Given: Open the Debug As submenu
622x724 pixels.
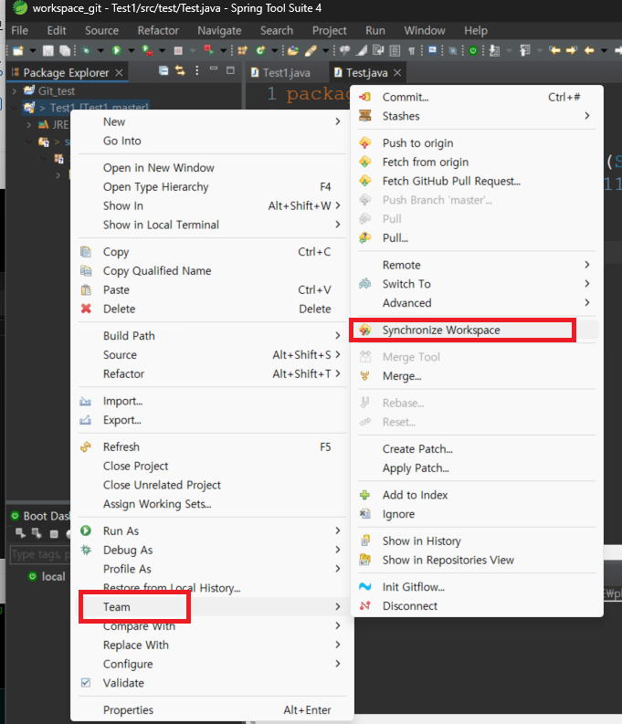Looking at the screenshot, I should pyautogui.click(x=212, y=550).
